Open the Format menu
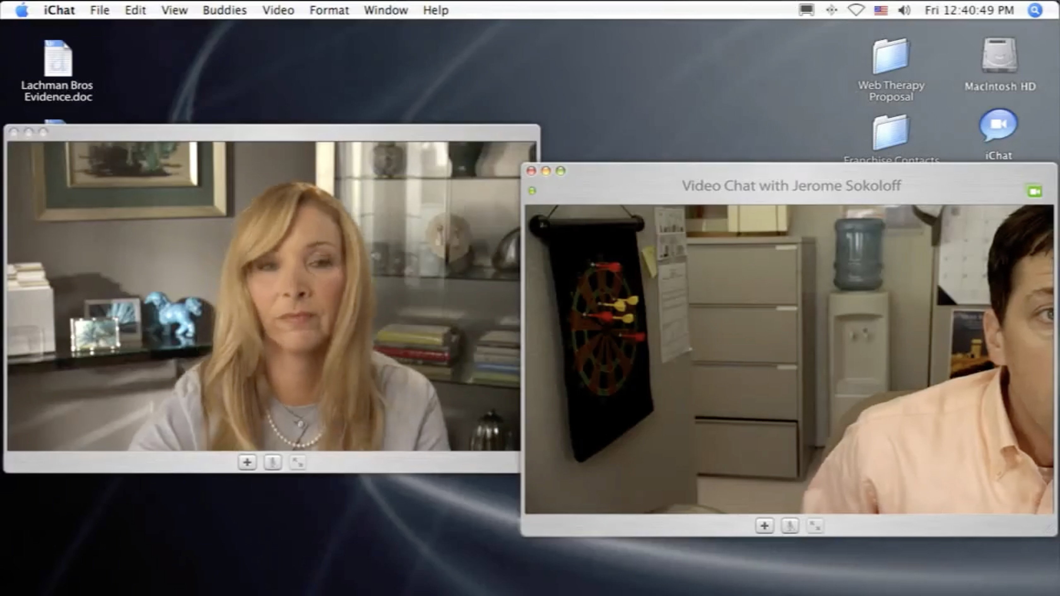1060x596 pixels. pos(329,10)
